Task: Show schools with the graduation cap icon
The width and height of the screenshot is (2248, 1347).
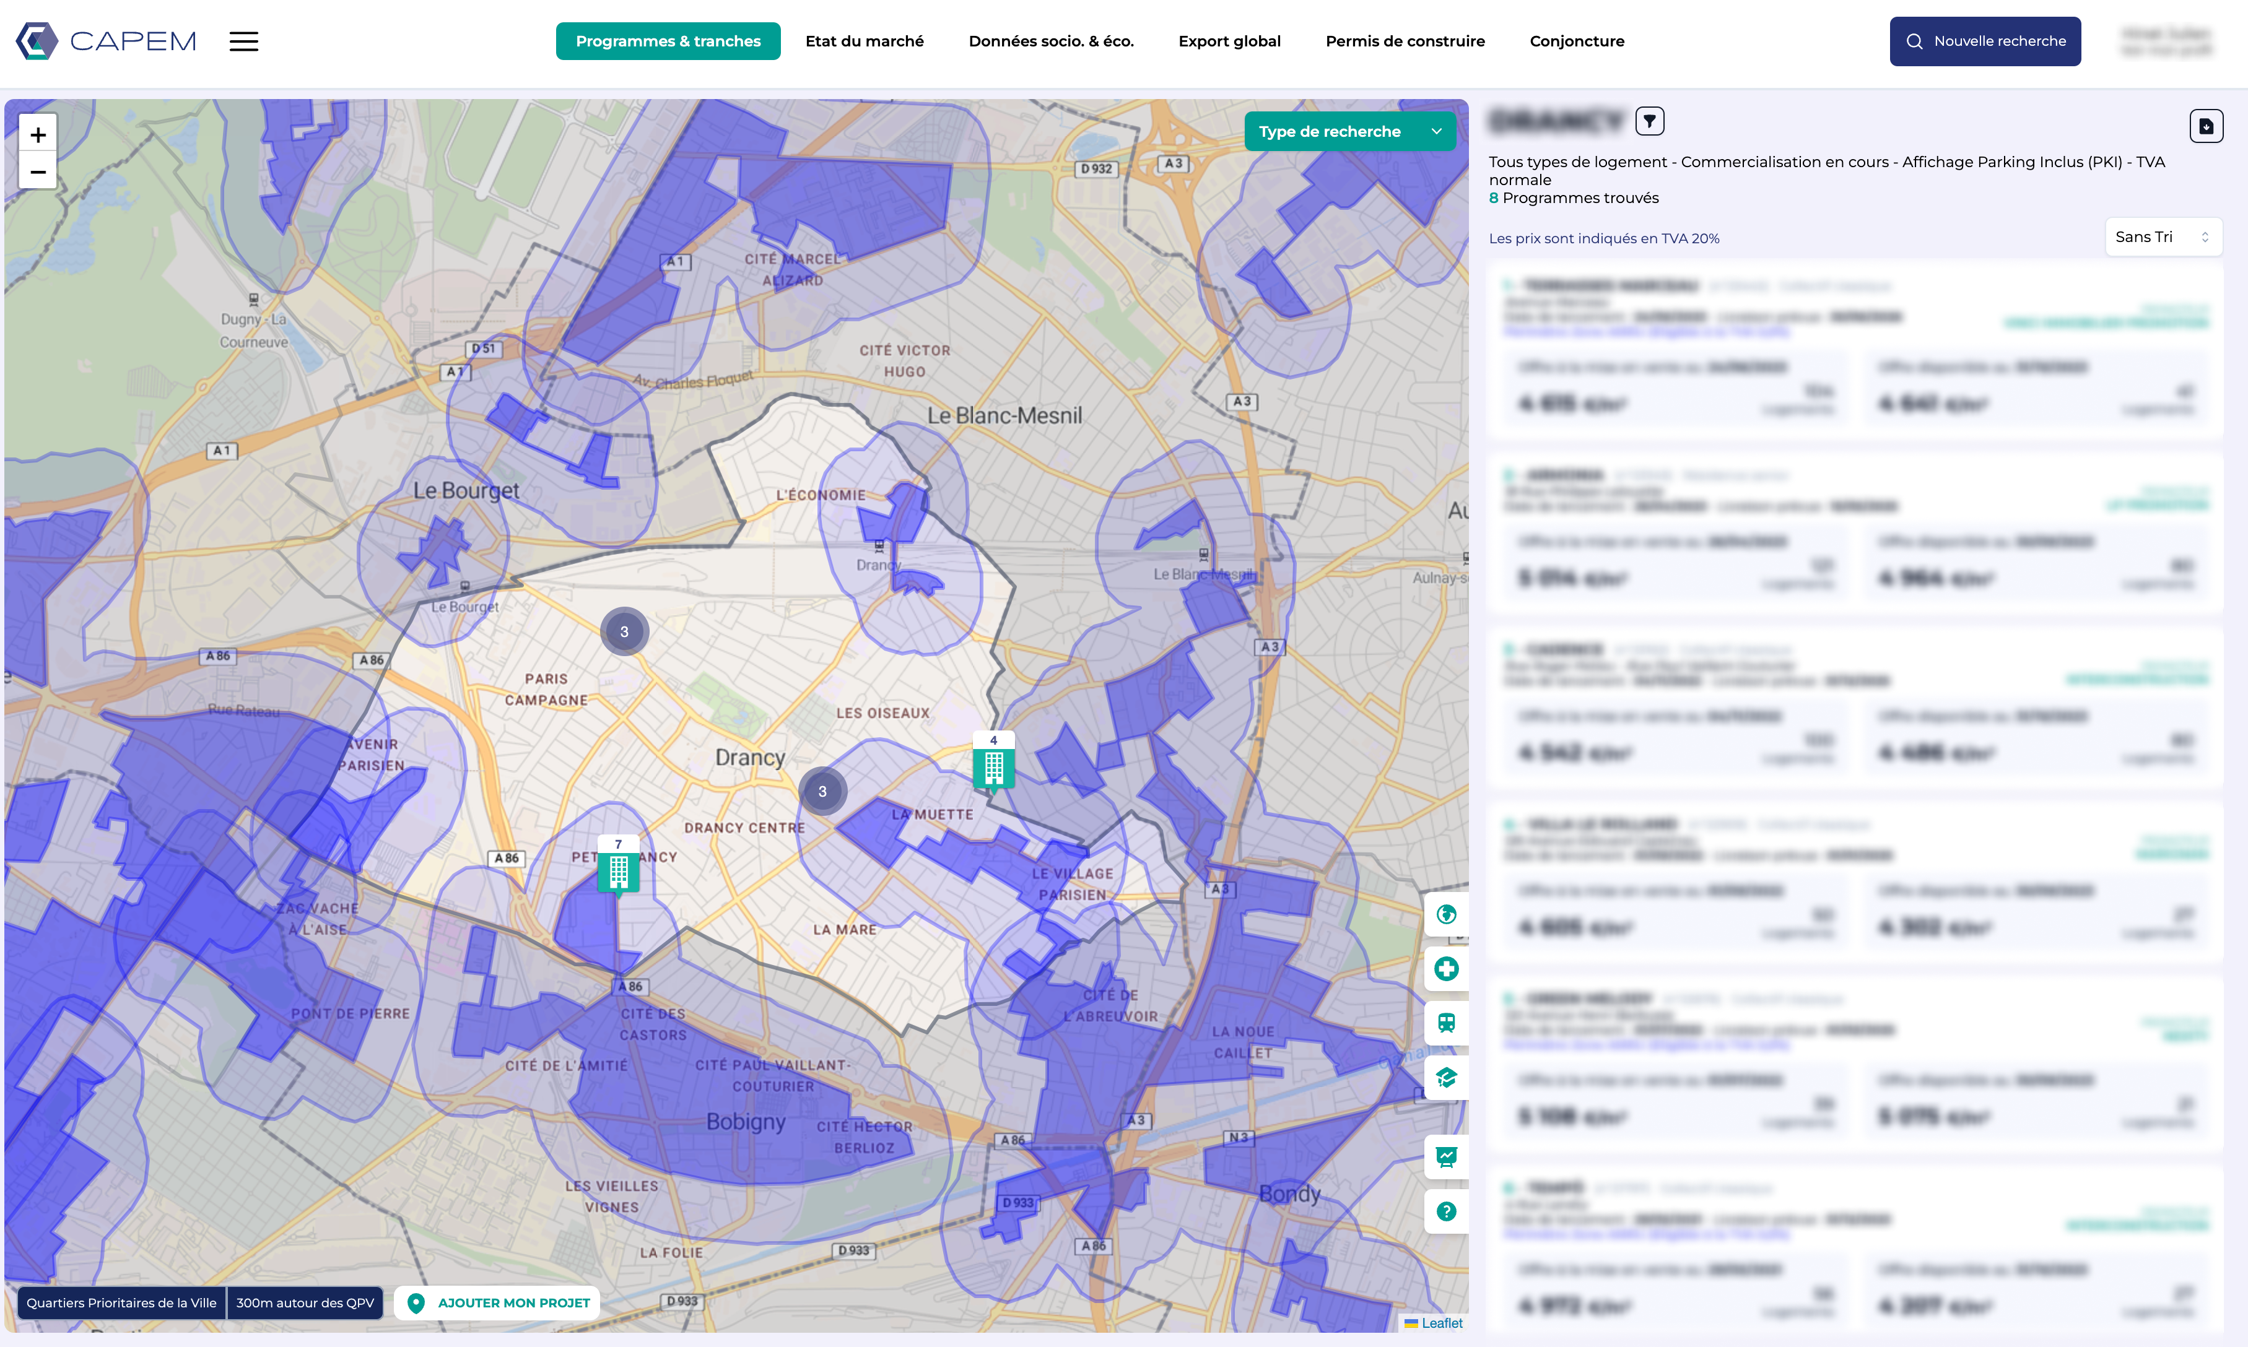Action: (x=1445, y=1078)
